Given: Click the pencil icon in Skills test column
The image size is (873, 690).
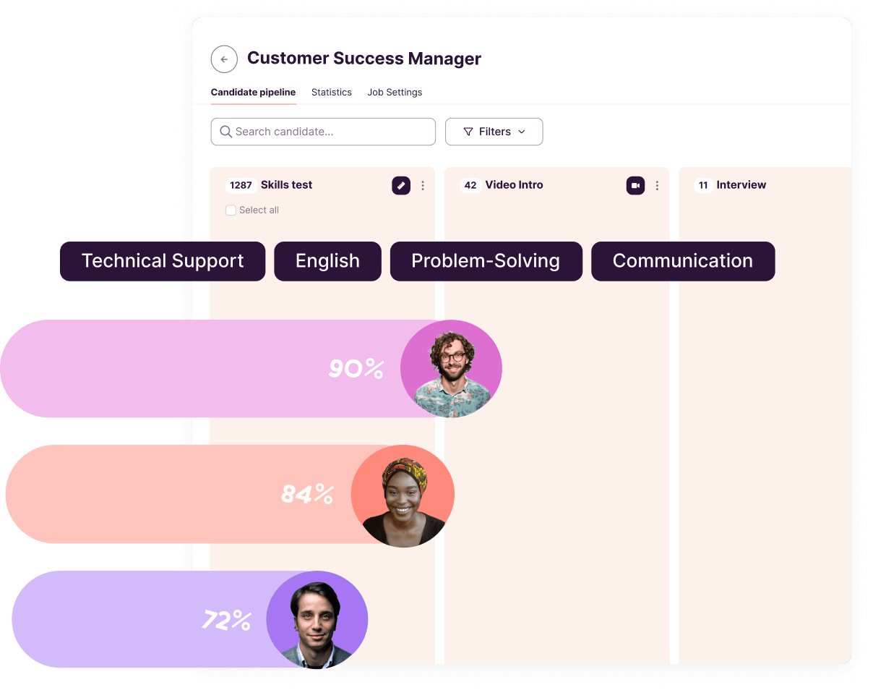Looking at the screenshot, I should (x=401, y=186).
